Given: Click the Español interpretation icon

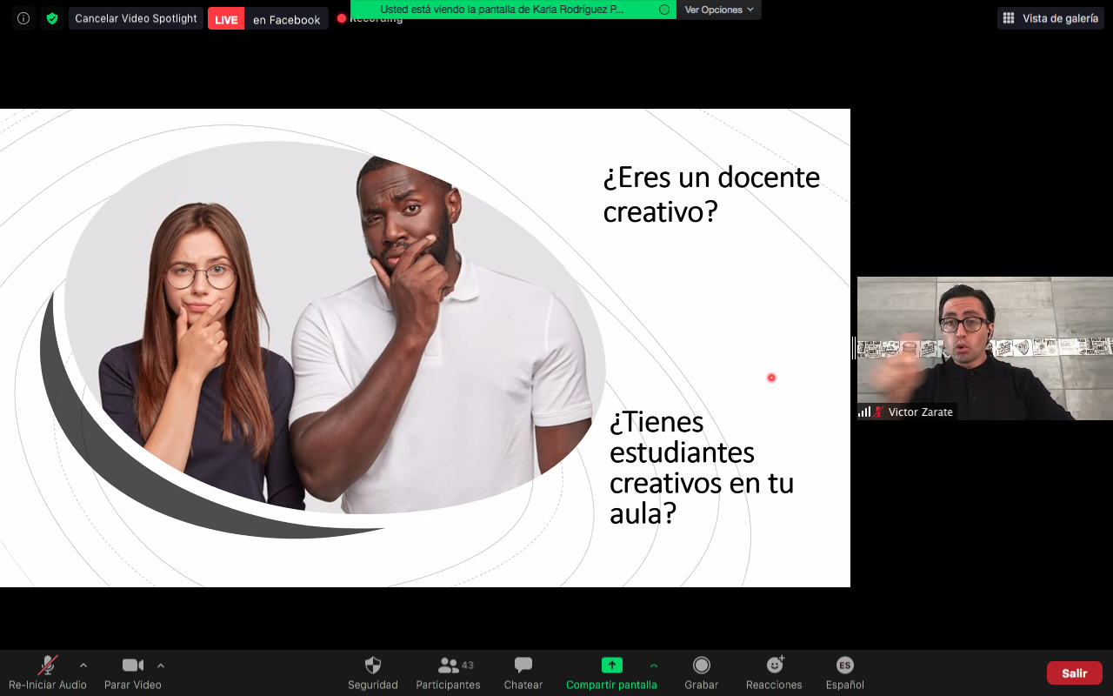Looking at the screenshot, I should [x=844, y=666].
